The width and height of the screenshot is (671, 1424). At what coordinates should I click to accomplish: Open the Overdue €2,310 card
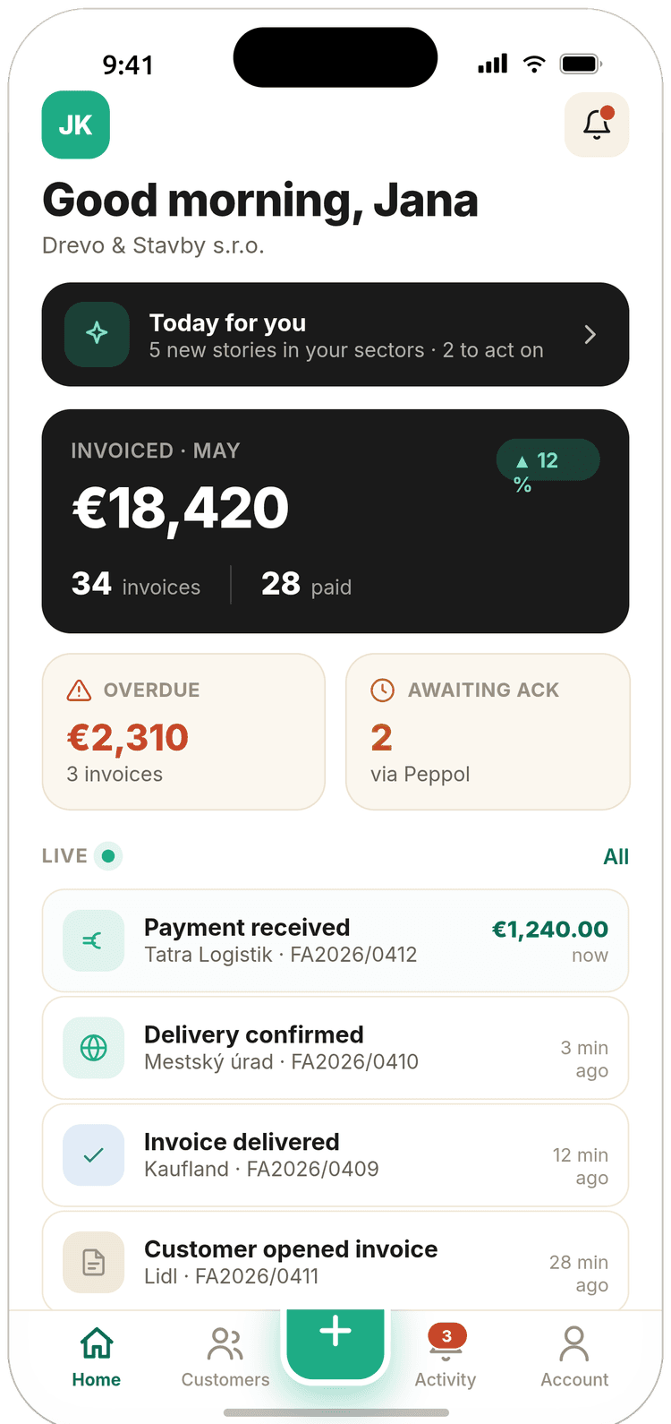(183, 732)
